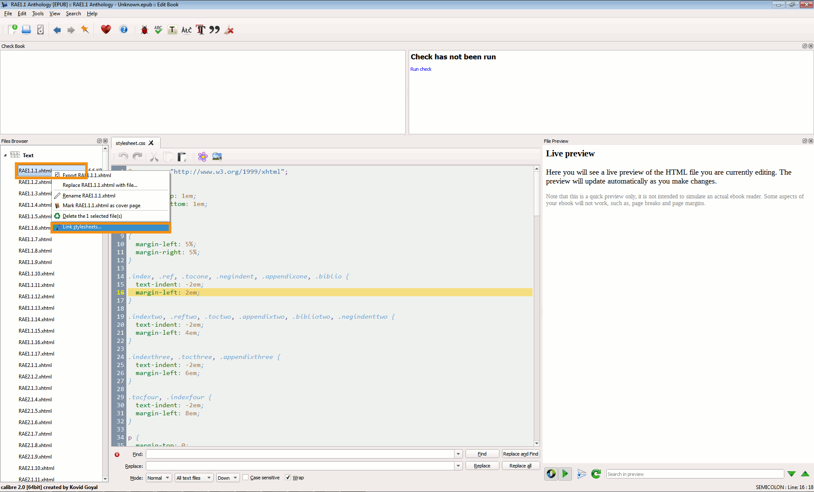Collapse the Text folder tree
Viewport: 814px width, 492px height.
point(5,156)
